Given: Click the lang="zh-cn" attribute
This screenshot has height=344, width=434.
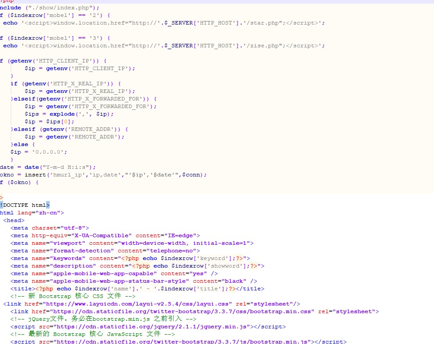Looking at the screenshot, I should pos(39,213).
